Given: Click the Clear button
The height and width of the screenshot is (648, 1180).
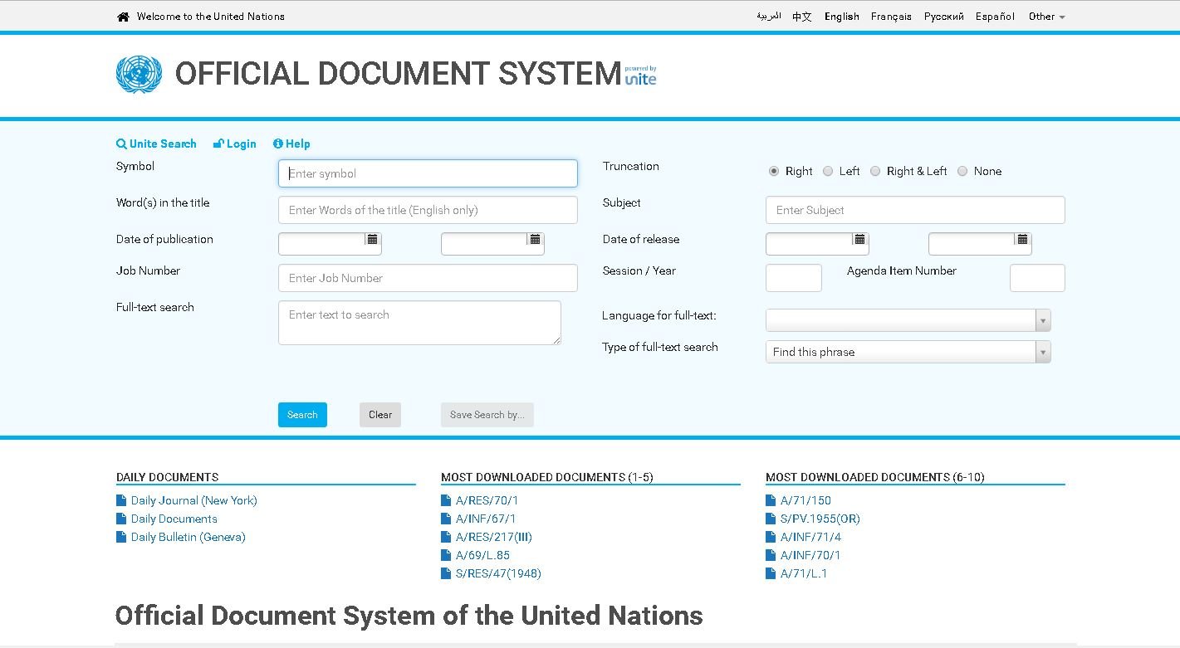Looking at the screenshot, I should 380,415.
